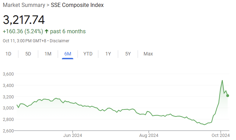This screenshot has height=140, width=236.
Task: Select the active 6M tab
Action: pyautogui.click(x=68, y=54)
